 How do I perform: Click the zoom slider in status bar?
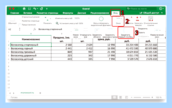142,97
